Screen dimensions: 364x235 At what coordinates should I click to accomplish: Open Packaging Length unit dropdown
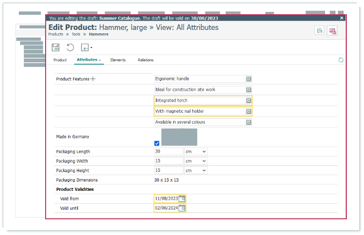point(196,152)
